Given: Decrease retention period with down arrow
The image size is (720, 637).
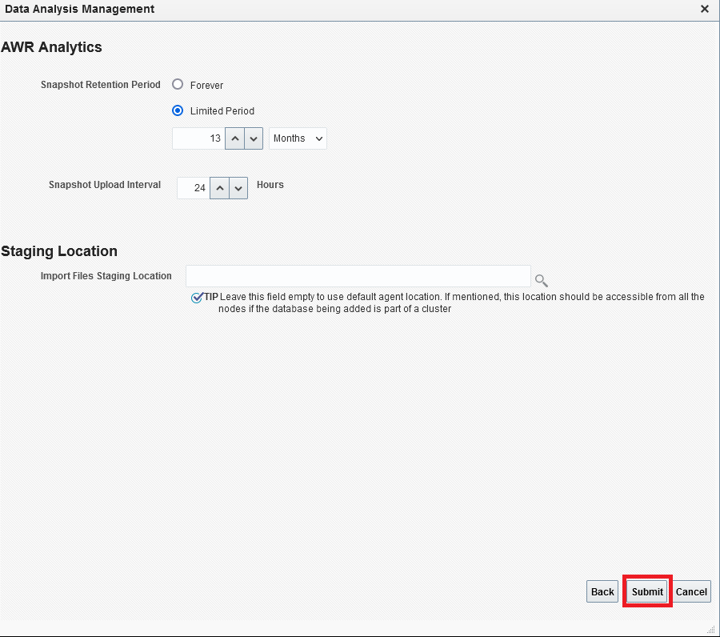Looking at the screenshot, I should (254, 138).
